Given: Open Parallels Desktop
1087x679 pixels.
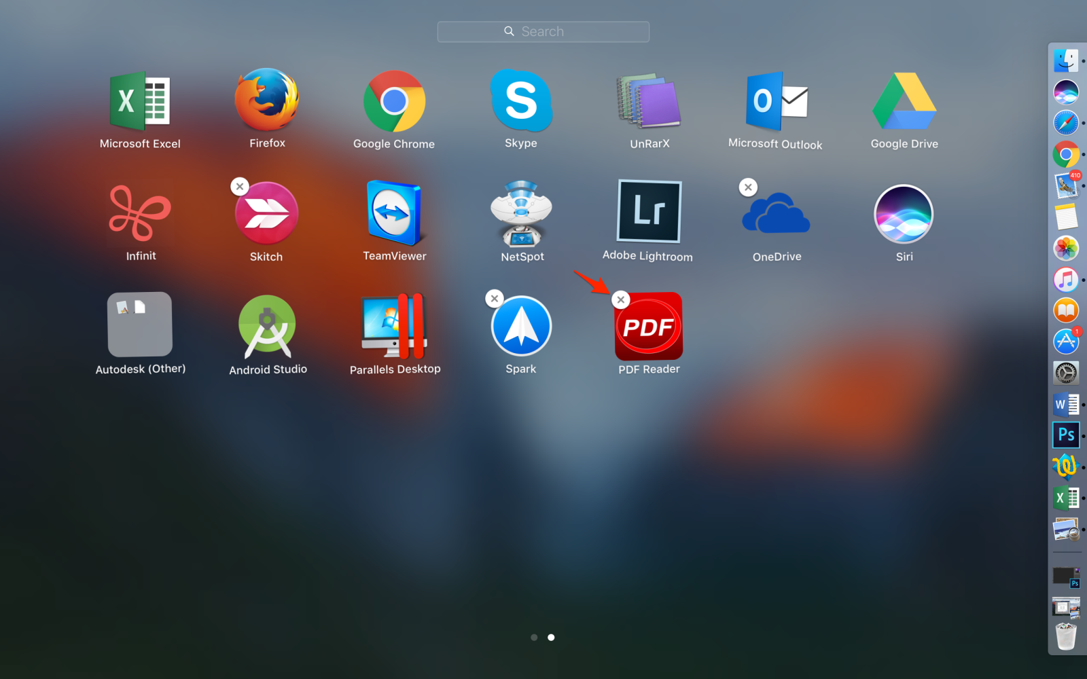Looking at the screenshot, I should pos(394,326).
